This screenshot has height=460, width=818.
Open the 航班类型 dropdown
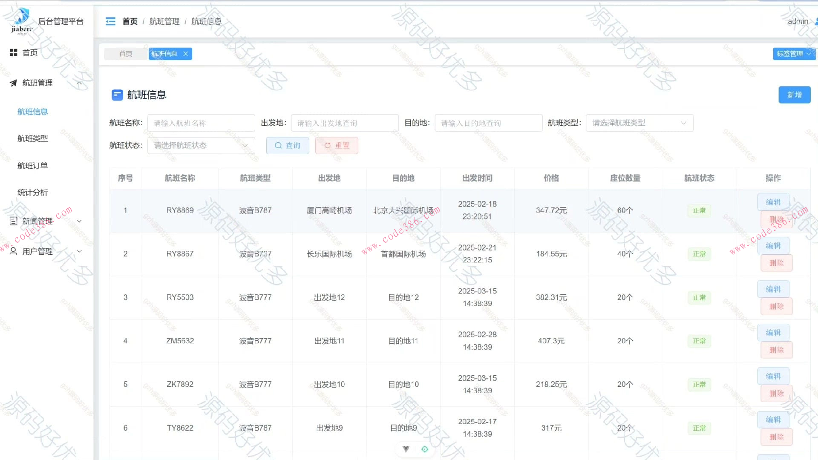pyautogui.click(x=639, y=123)
